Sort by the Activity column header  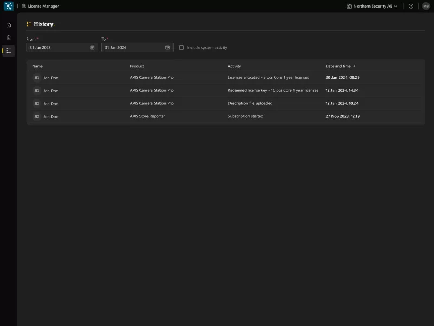[x=234, y=66]
